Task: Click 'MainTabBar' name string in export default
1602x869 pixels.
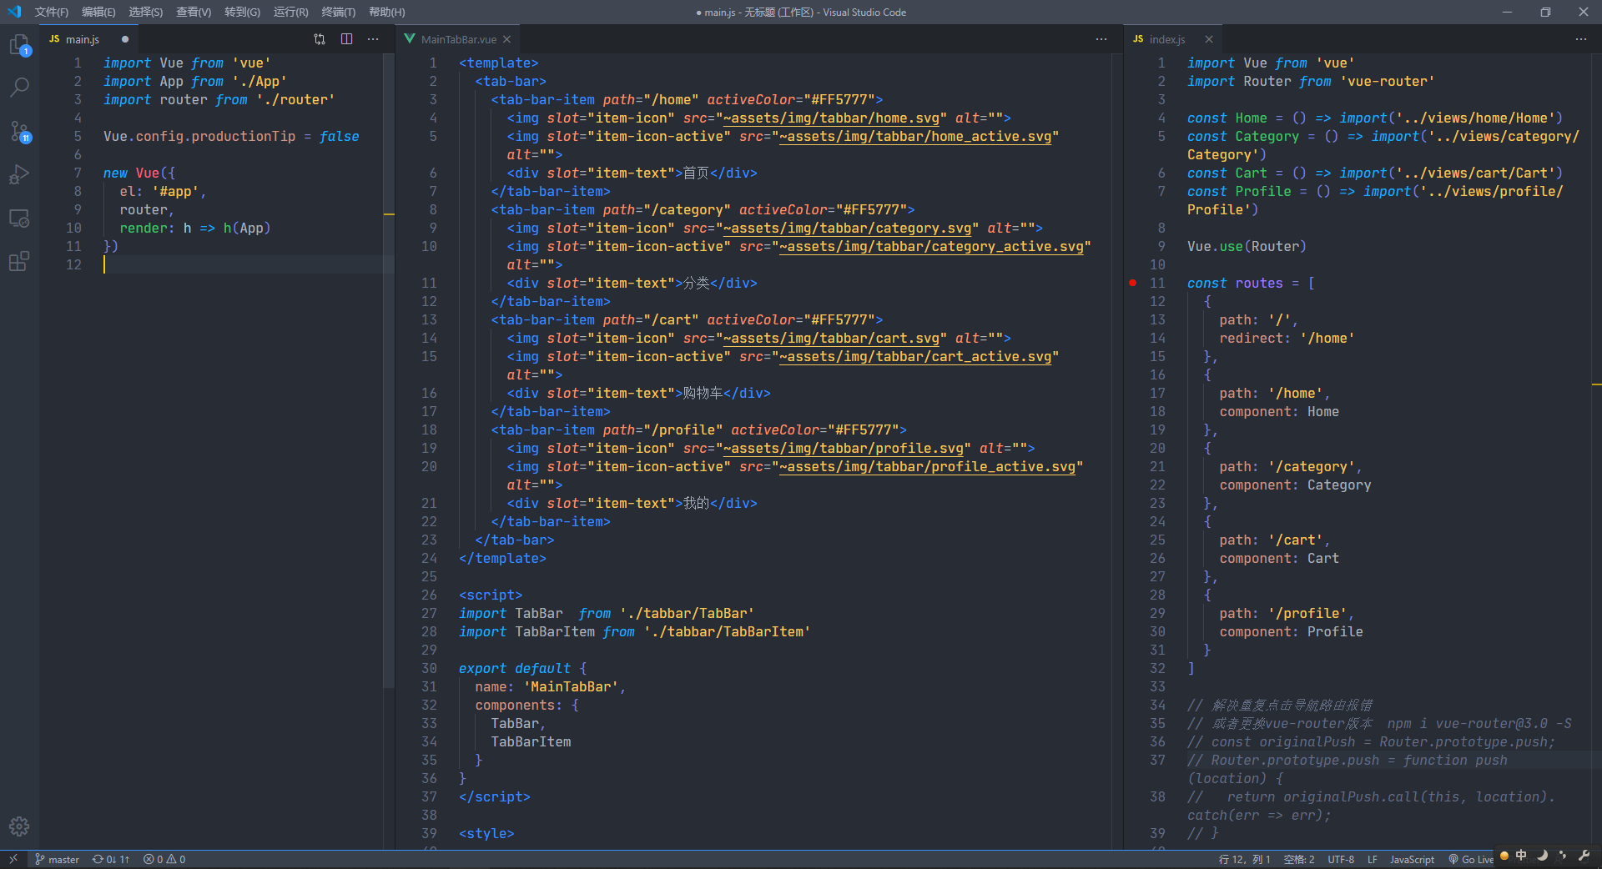Action: tap(572, 687)
